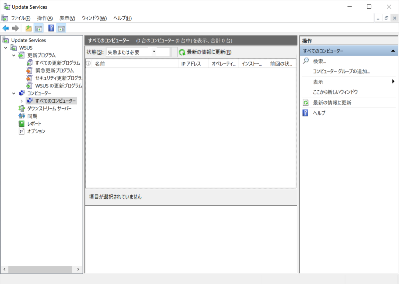This screenshot has height=284, width=399.
Task: Sort by the オペレーティ... column header
Action: (x=224, y=64)
